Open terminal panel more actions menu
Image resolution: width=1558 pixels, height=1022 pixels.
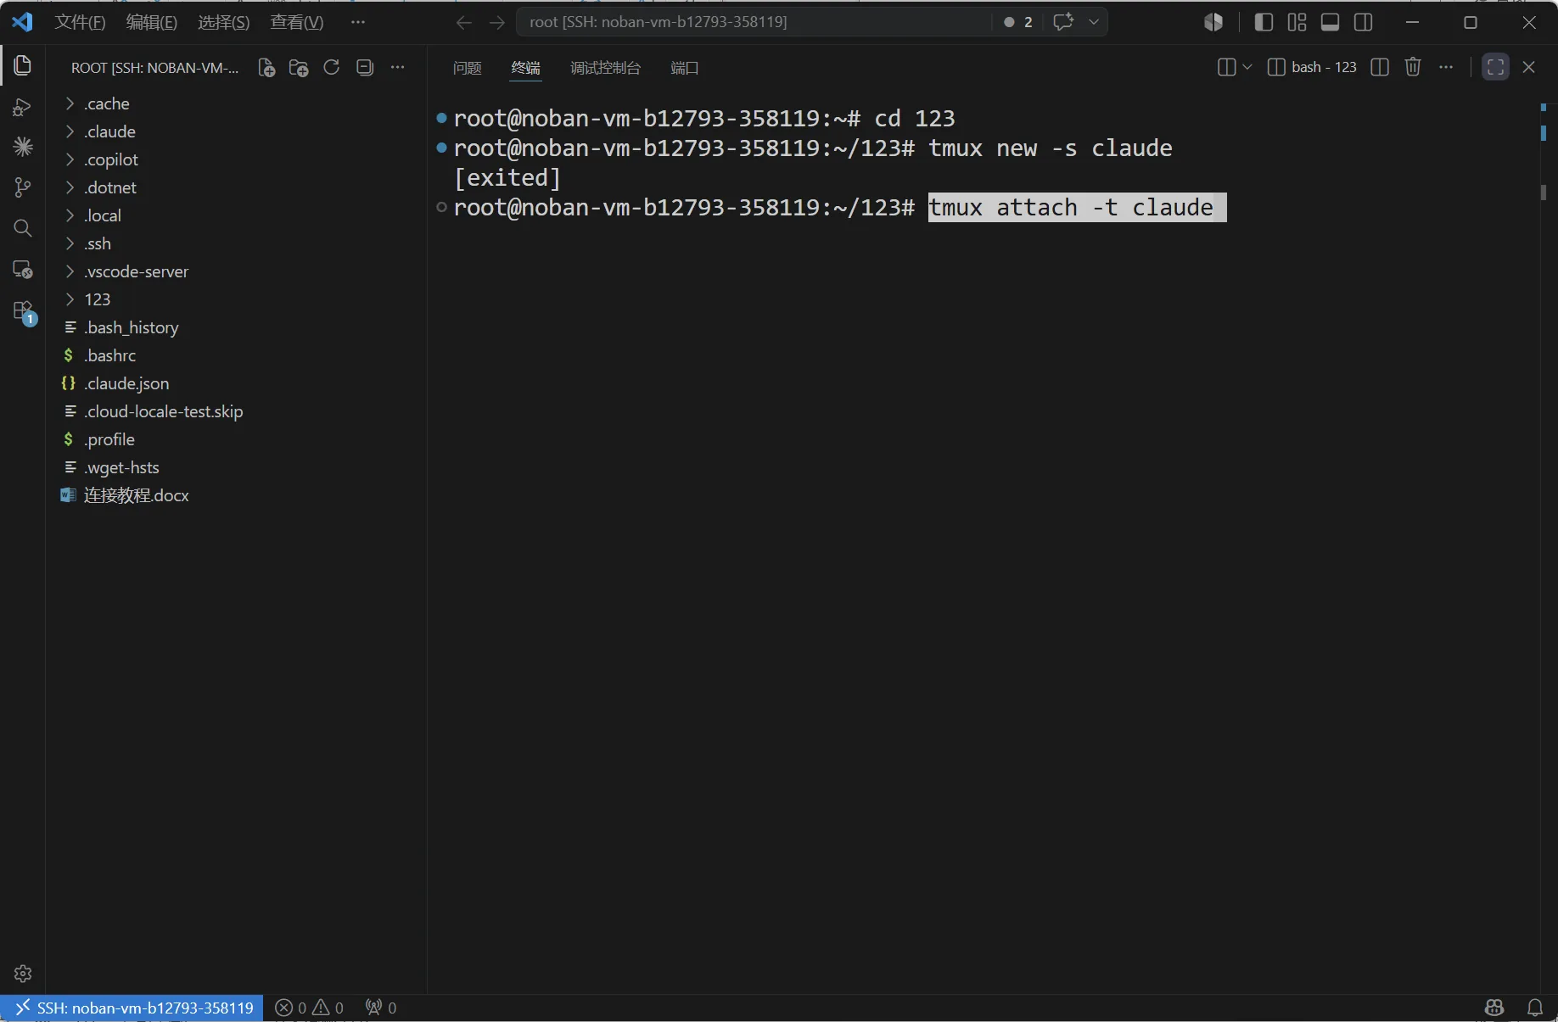click(1446, 67)
